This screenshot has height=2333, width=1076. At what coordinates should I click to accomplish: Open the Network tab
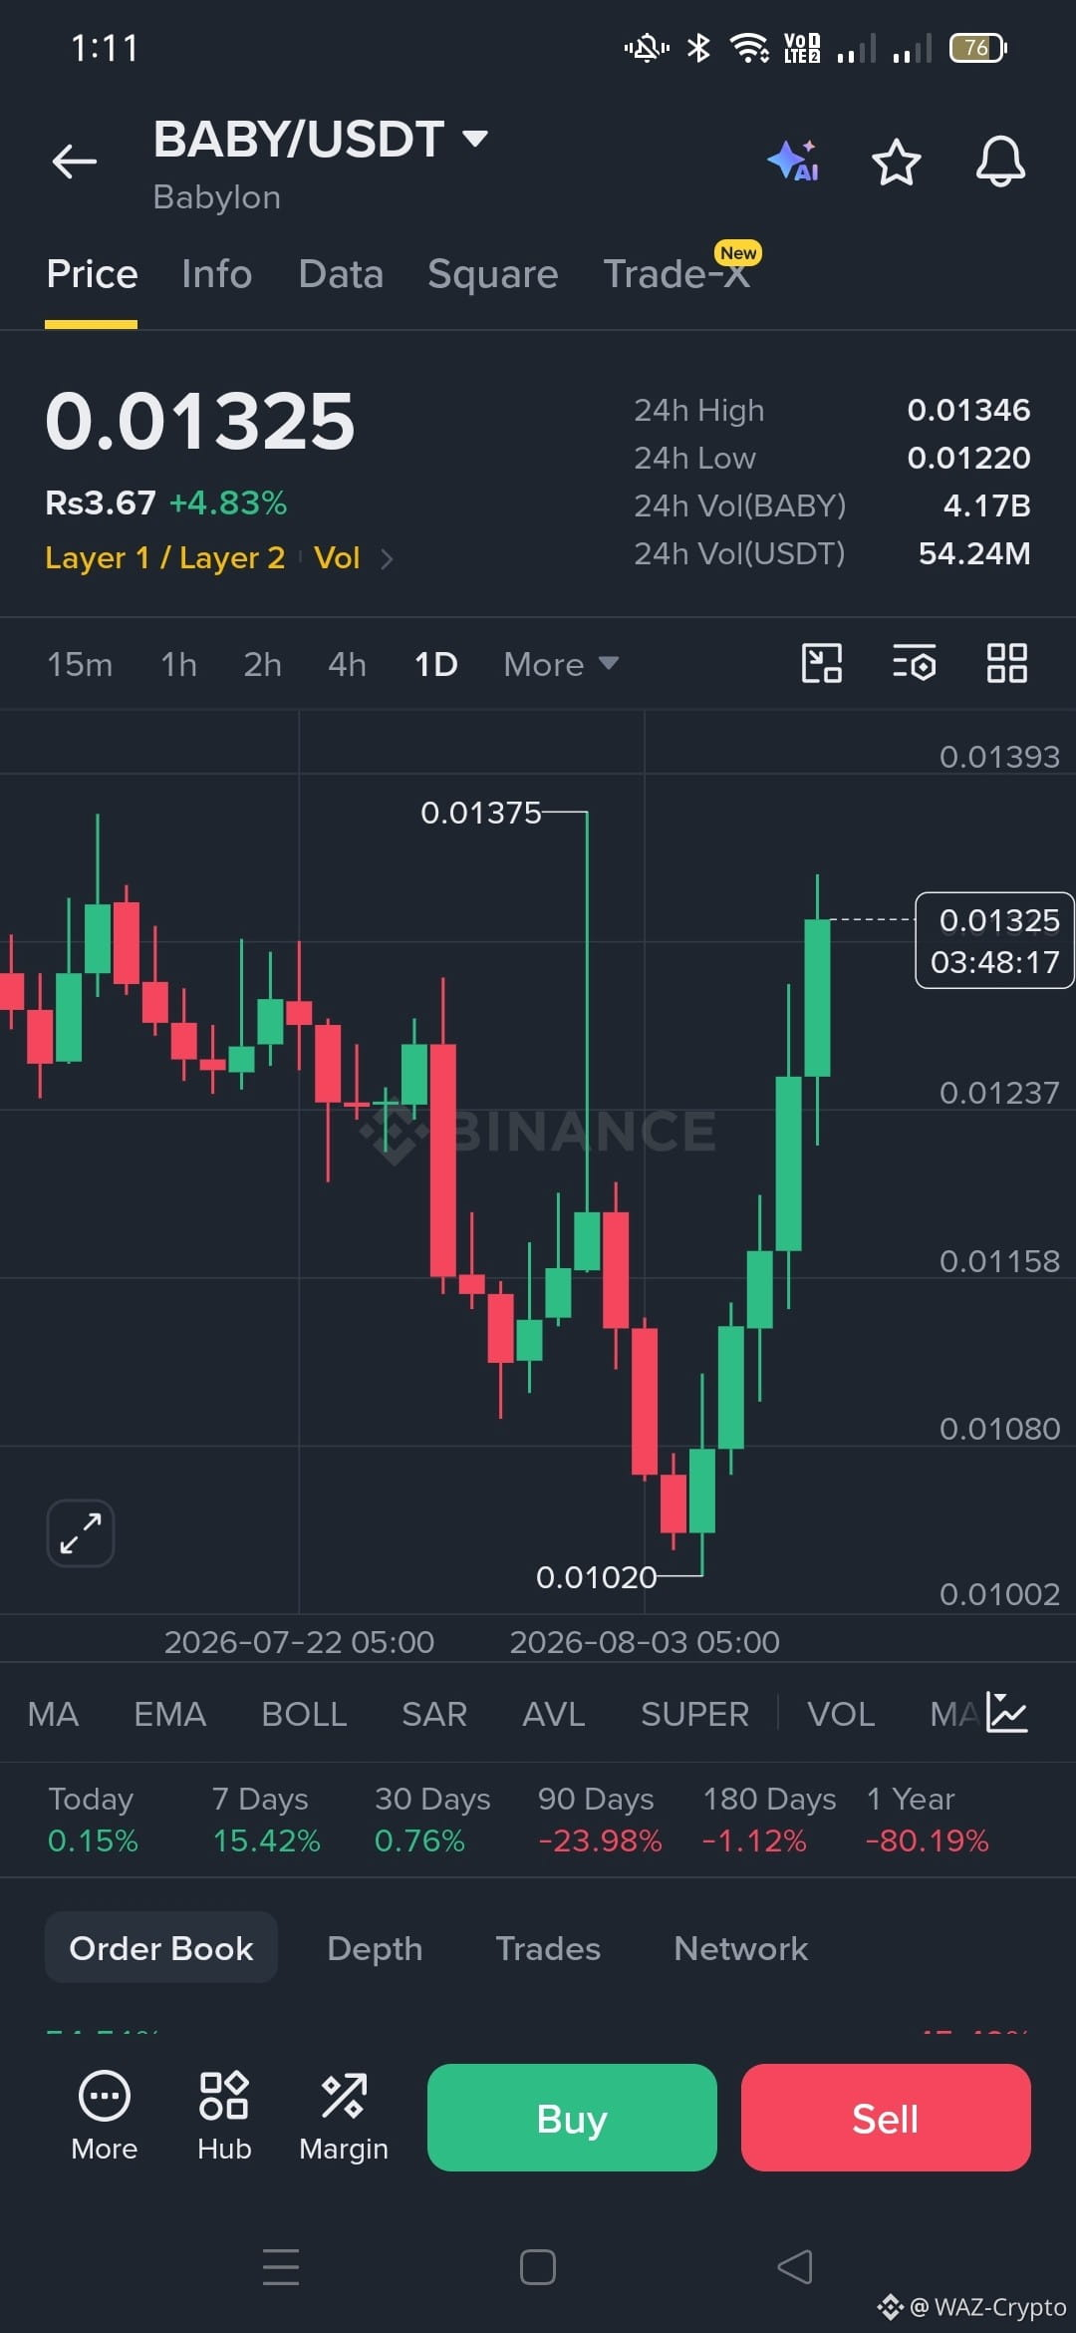pos(741,1948)
